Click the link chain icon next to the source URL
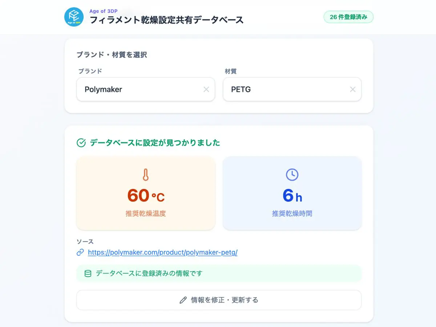The width and height of the screenshot is (436, 327). (80, 252)
